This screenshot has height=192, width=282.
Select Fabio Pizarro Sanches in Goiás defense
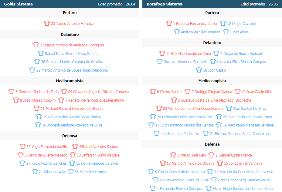pos(46,163)
